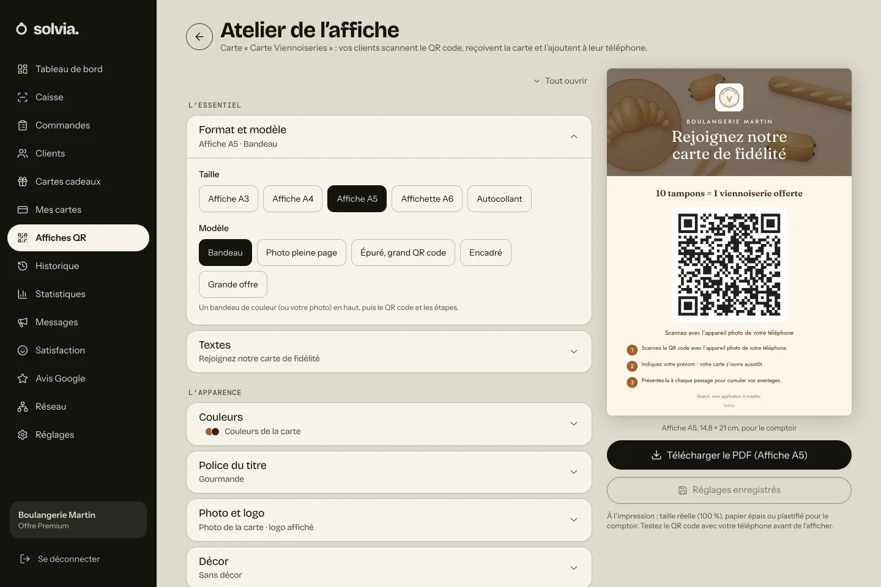Click the download icon in Télécharger button
The width and height of the screenshot is (881, 587).
click(656, 455)
